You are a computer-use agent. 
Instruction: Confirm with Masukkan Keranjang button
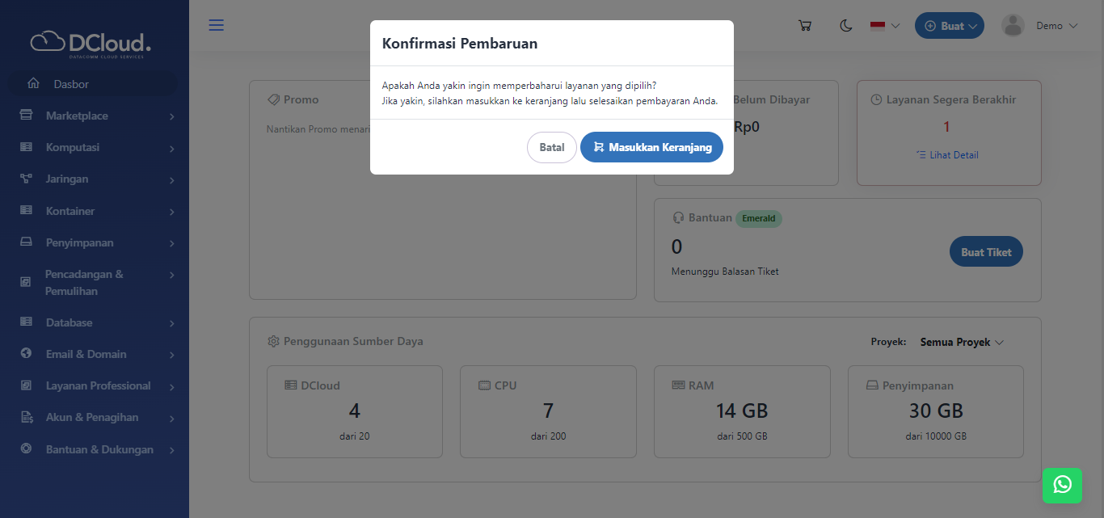pyautogui.click(x=651, y=147)
